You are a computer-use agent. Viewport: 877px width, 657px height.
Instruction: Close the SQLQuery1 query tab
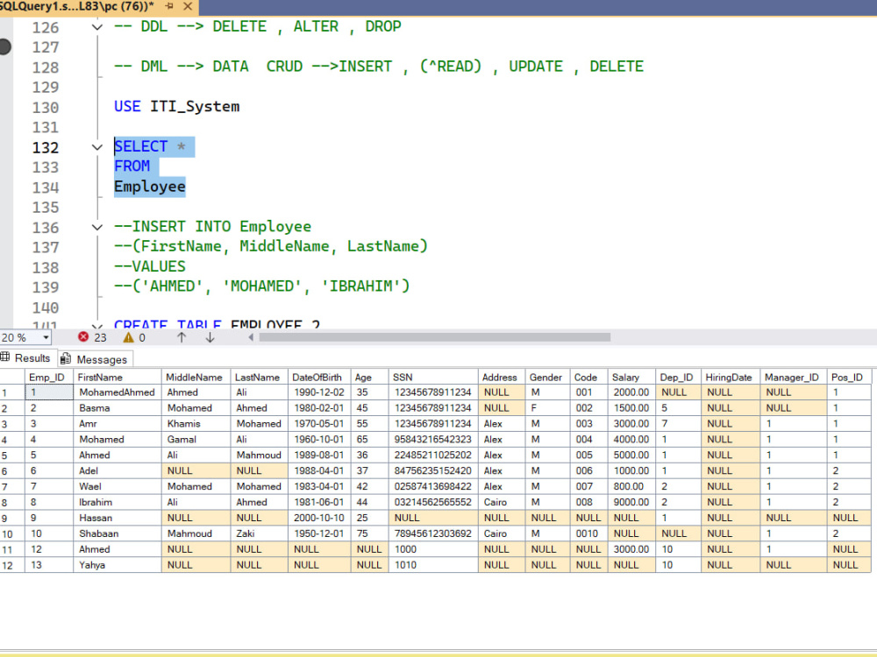[x=188, y=7]
